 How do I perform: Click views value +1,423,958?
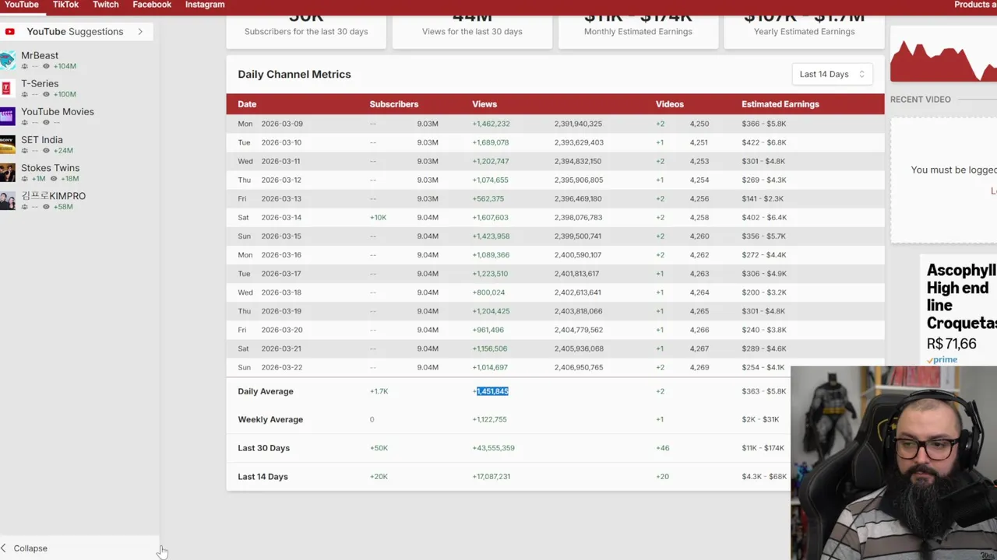[491, 236]
